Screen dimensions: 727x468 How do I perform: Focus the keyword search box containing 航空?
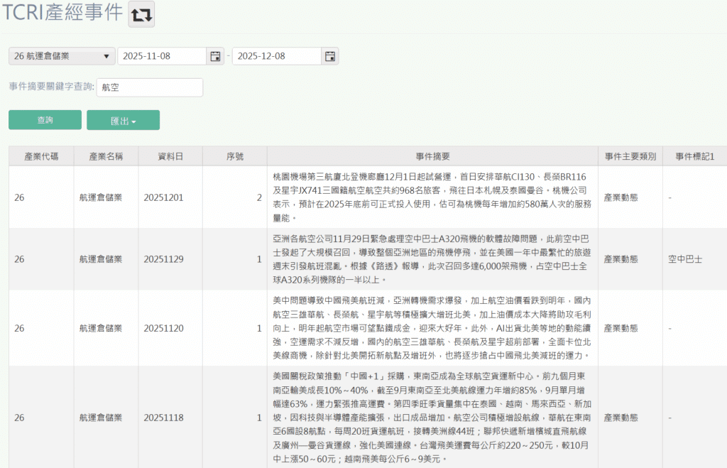[x=149, y=87]
